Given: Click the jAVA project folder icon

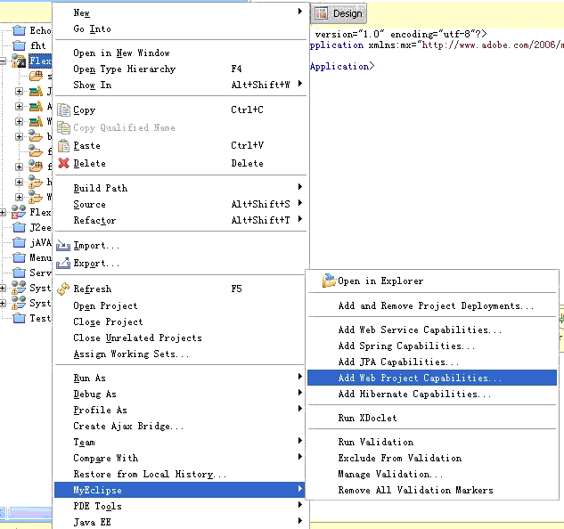Looking at the screenshot, I should [19, 243].
